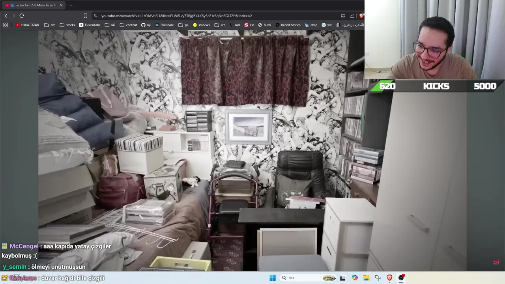505x284 pixels.
Task: Open picture-in-picture icon in address bar
Action: pos(343,16)
